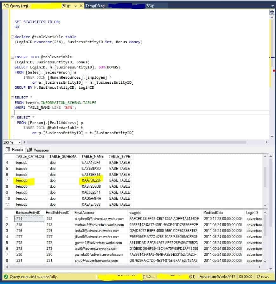The image size is (276, 284).
Task: Click editor horizontal scrollbar right arrow
Action: [x=266, y=142]
